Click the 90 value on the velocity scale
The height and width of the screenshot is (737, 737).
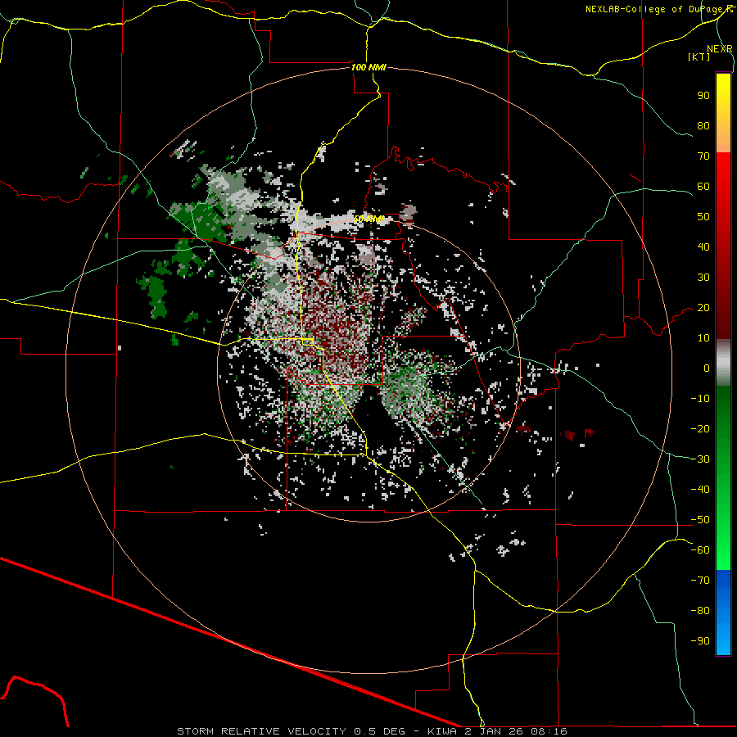pos(703,96)
